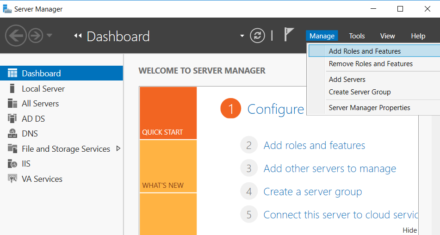
Task: Choose Add Roles and Features from menu
Action: (x=374, y=51)
